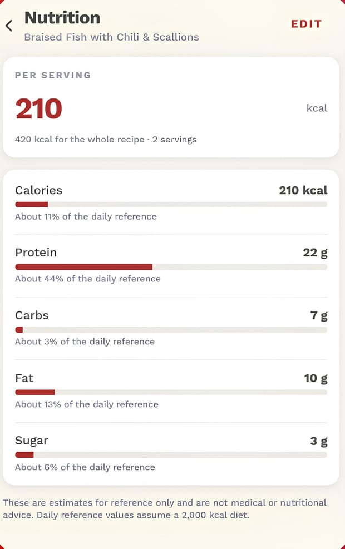Image resolution: width=345 pixels, height=549 pixels.
Task: Tap the 7 g carbs value
Action: pos(319,315)
